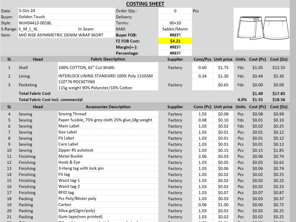Image resolution: width=296 pixels, height=222 pixels.
Task: Click the 'Pcs' unit label beside Order Qty
Action: (196, 11)
